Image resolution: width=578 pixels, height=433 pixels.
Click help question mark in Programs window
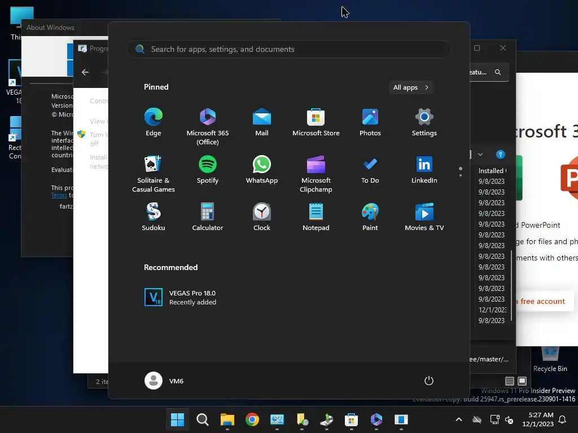[x=500, y=154]
